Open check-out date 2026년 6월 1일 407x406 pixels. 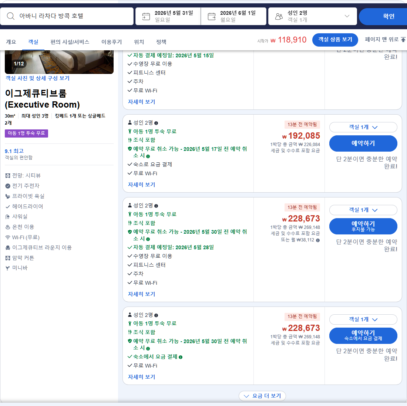tap(233, 16)
